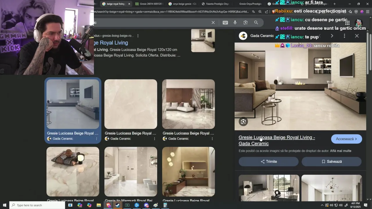
Task: Open a new browser tab
Action: (x=335, y=4)
